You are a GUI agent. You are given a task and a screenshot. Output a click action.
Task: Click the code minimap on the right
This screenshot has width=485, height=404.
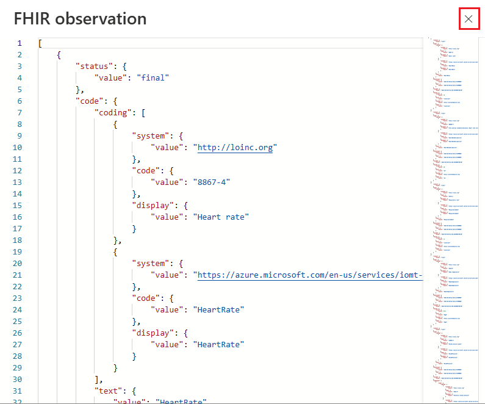pos(454,220)
